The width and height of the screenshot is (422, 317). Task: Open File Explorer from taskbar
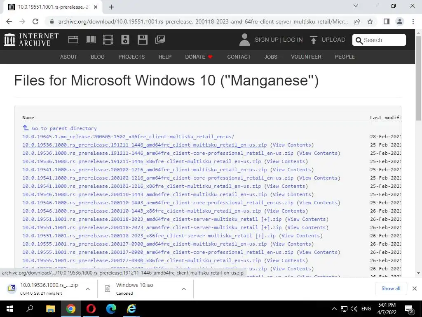click(x=50, y=309)
